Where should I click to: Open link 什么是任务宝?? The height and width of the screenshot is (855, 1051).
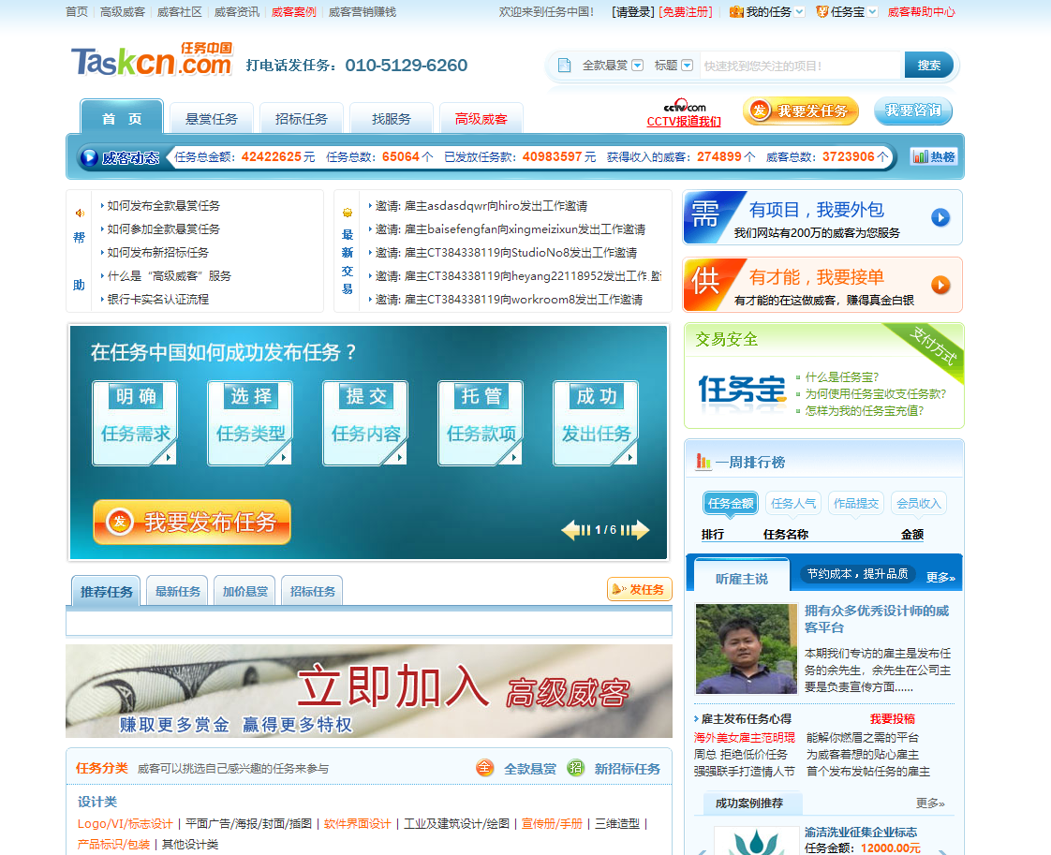[841, 376]
